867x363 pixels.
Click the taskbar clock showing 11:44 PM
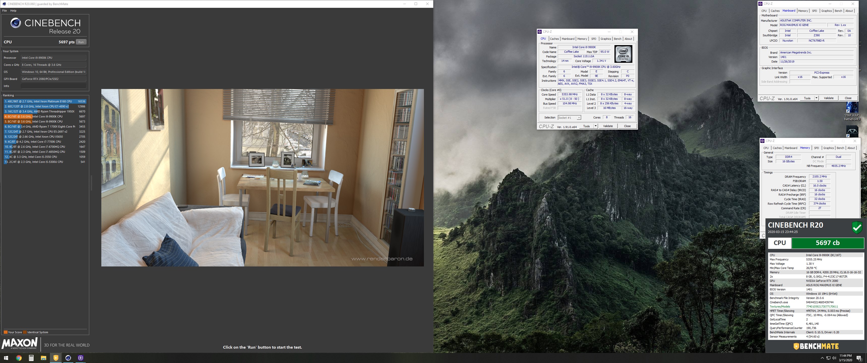845,358
